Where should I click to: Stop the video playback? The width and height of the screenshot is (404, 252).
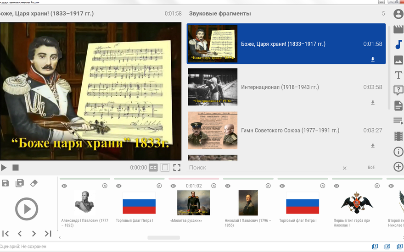pyautogui.click(x=16, y=168)
